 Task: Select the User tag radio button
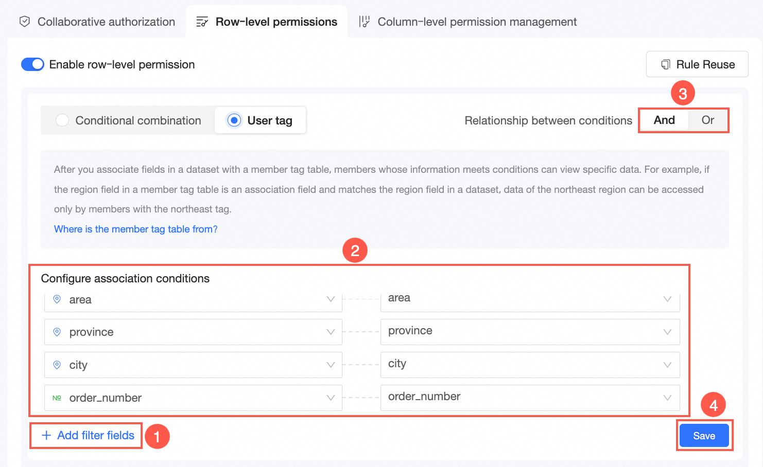tap(234, 120)
